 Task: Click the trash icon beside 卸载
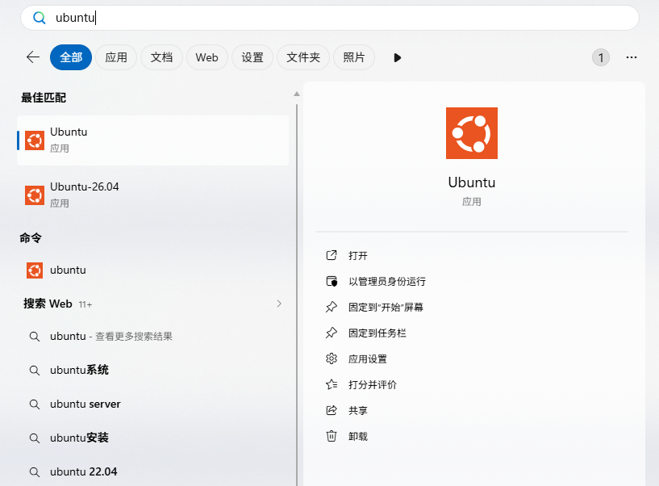332,436
